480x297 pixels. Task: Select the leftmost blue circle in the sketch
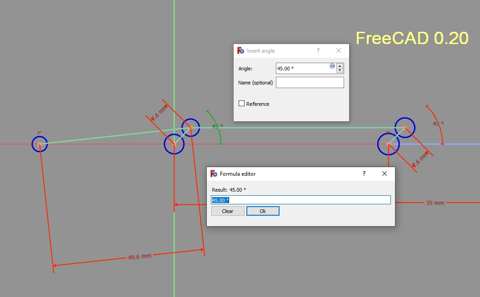(41, 144)
